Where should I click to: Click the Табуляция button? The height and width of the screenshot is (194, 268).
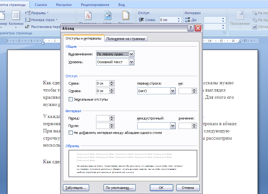tap(76, 188)
